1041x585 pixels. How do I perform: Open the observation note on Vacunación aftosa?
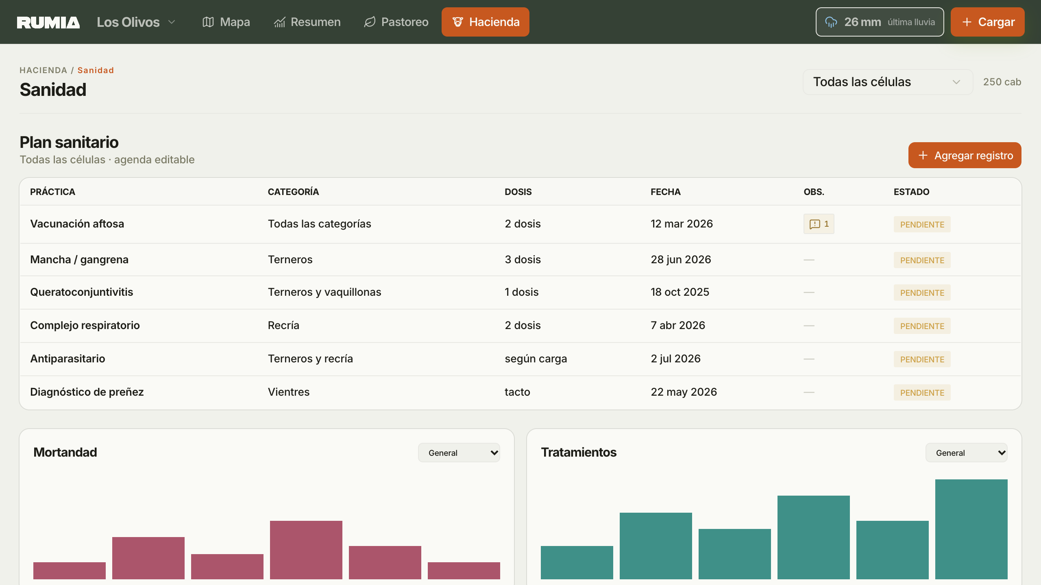(x=819, y=224)
